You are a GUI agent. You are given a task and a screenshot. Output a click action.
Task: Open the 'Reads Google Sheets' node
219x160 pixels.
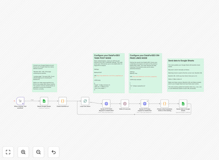point(44,101)
